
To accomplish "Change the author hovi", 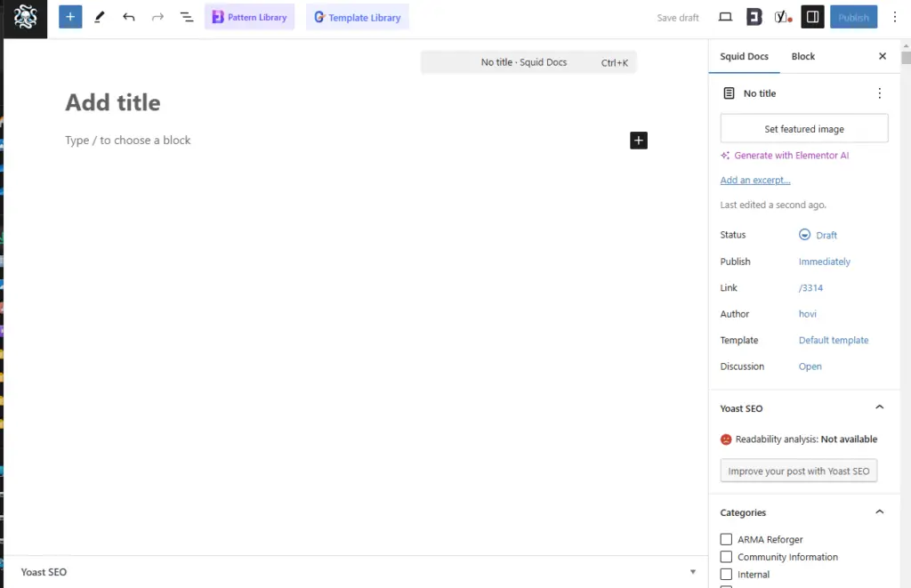I will [807, 314].
